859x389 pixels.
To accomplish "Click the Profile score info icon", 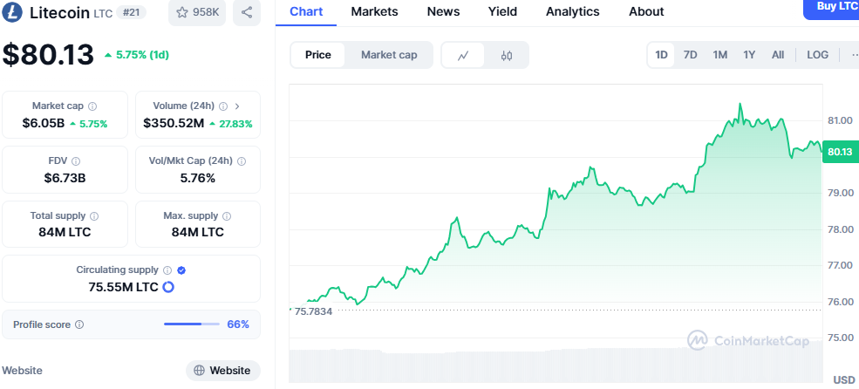I will (x=79, y=324).
